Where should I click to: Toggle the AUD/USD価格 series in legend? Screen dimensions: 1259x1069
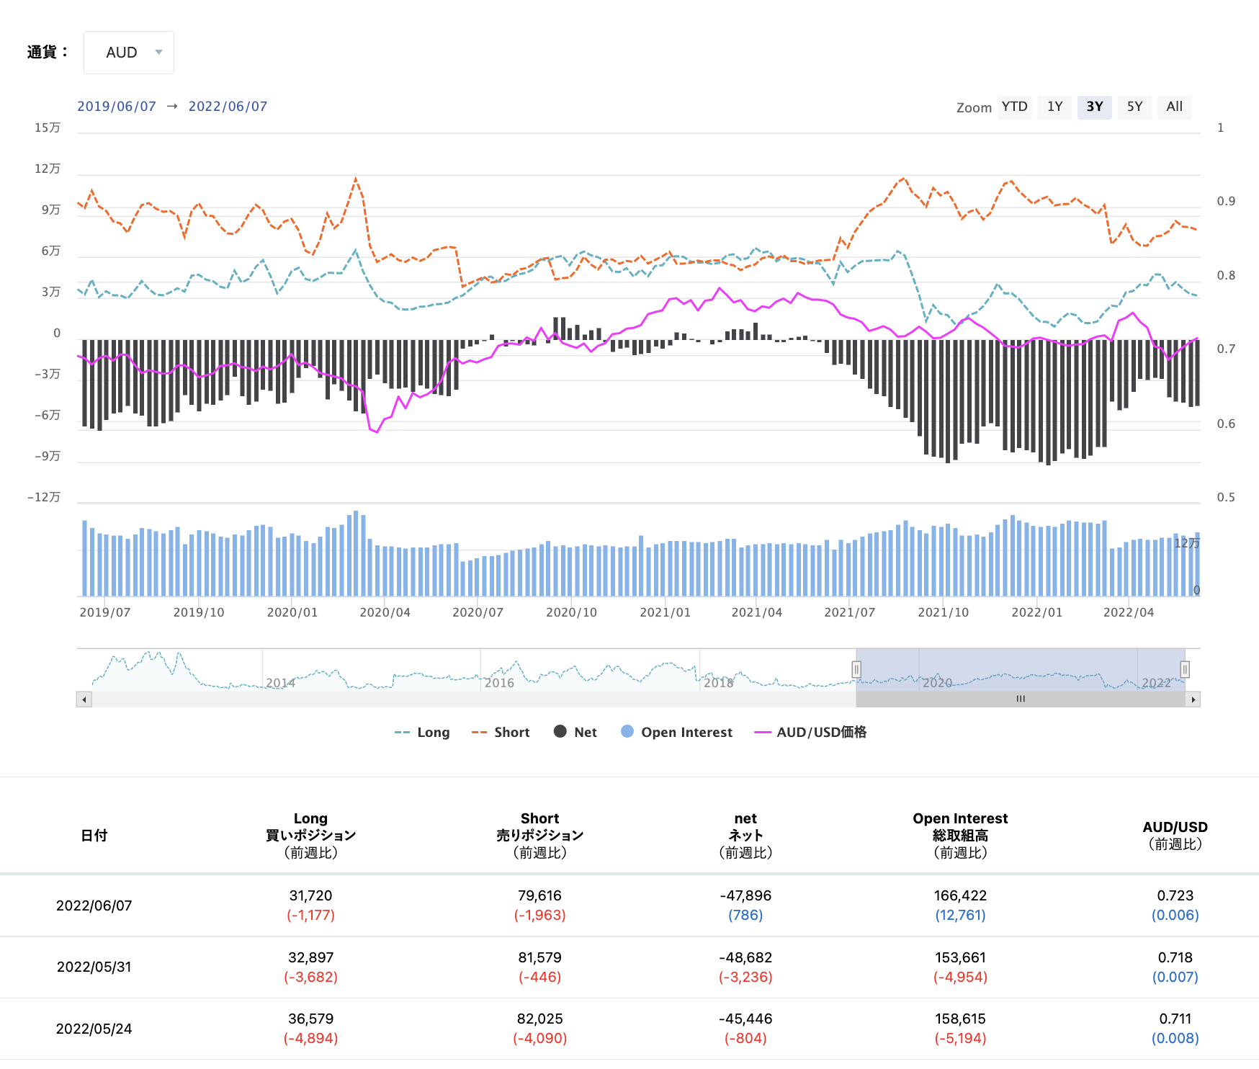pos(810,733)
